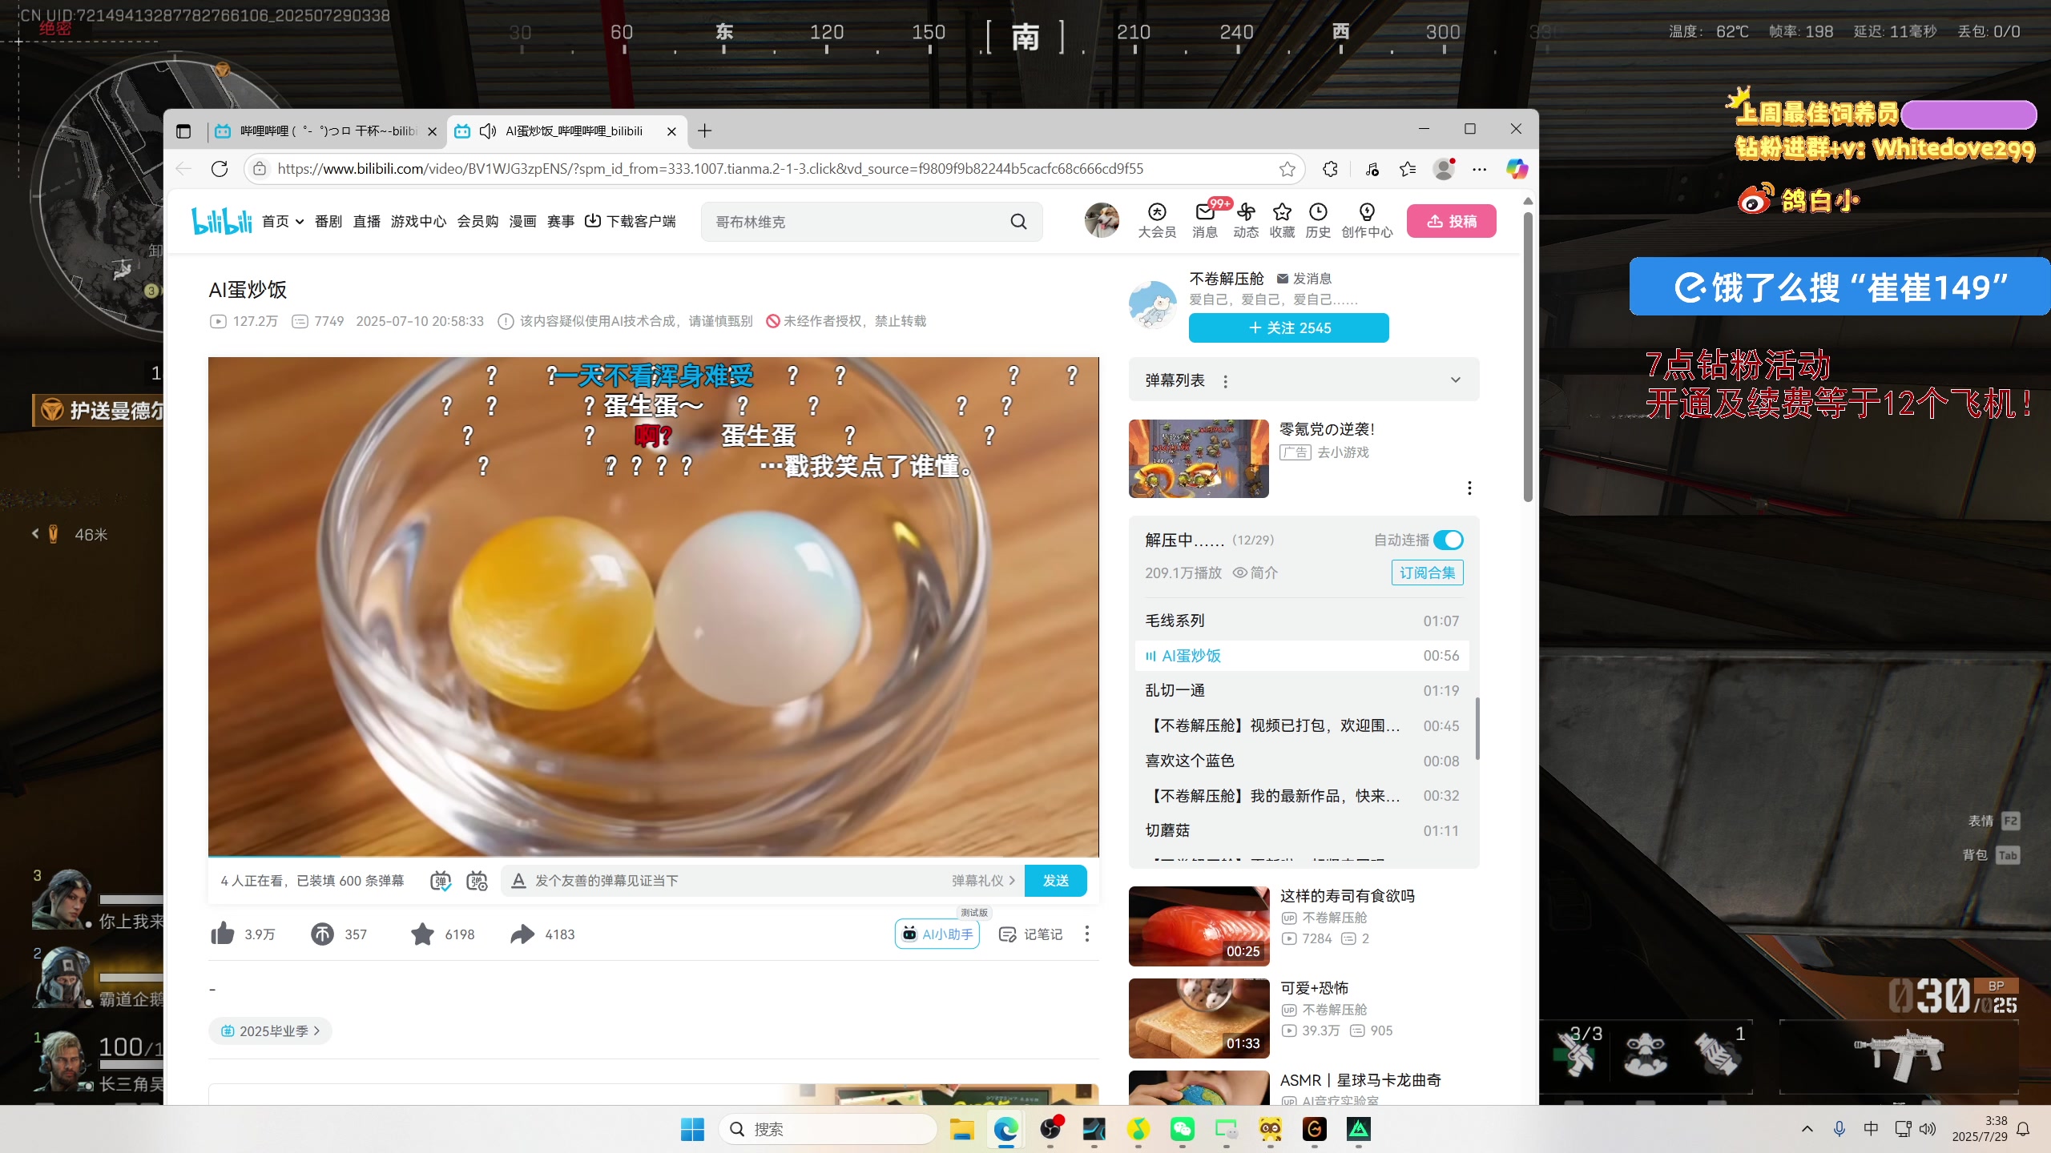
Task: Click the browser refresh icon
Action: click(220, 169)
